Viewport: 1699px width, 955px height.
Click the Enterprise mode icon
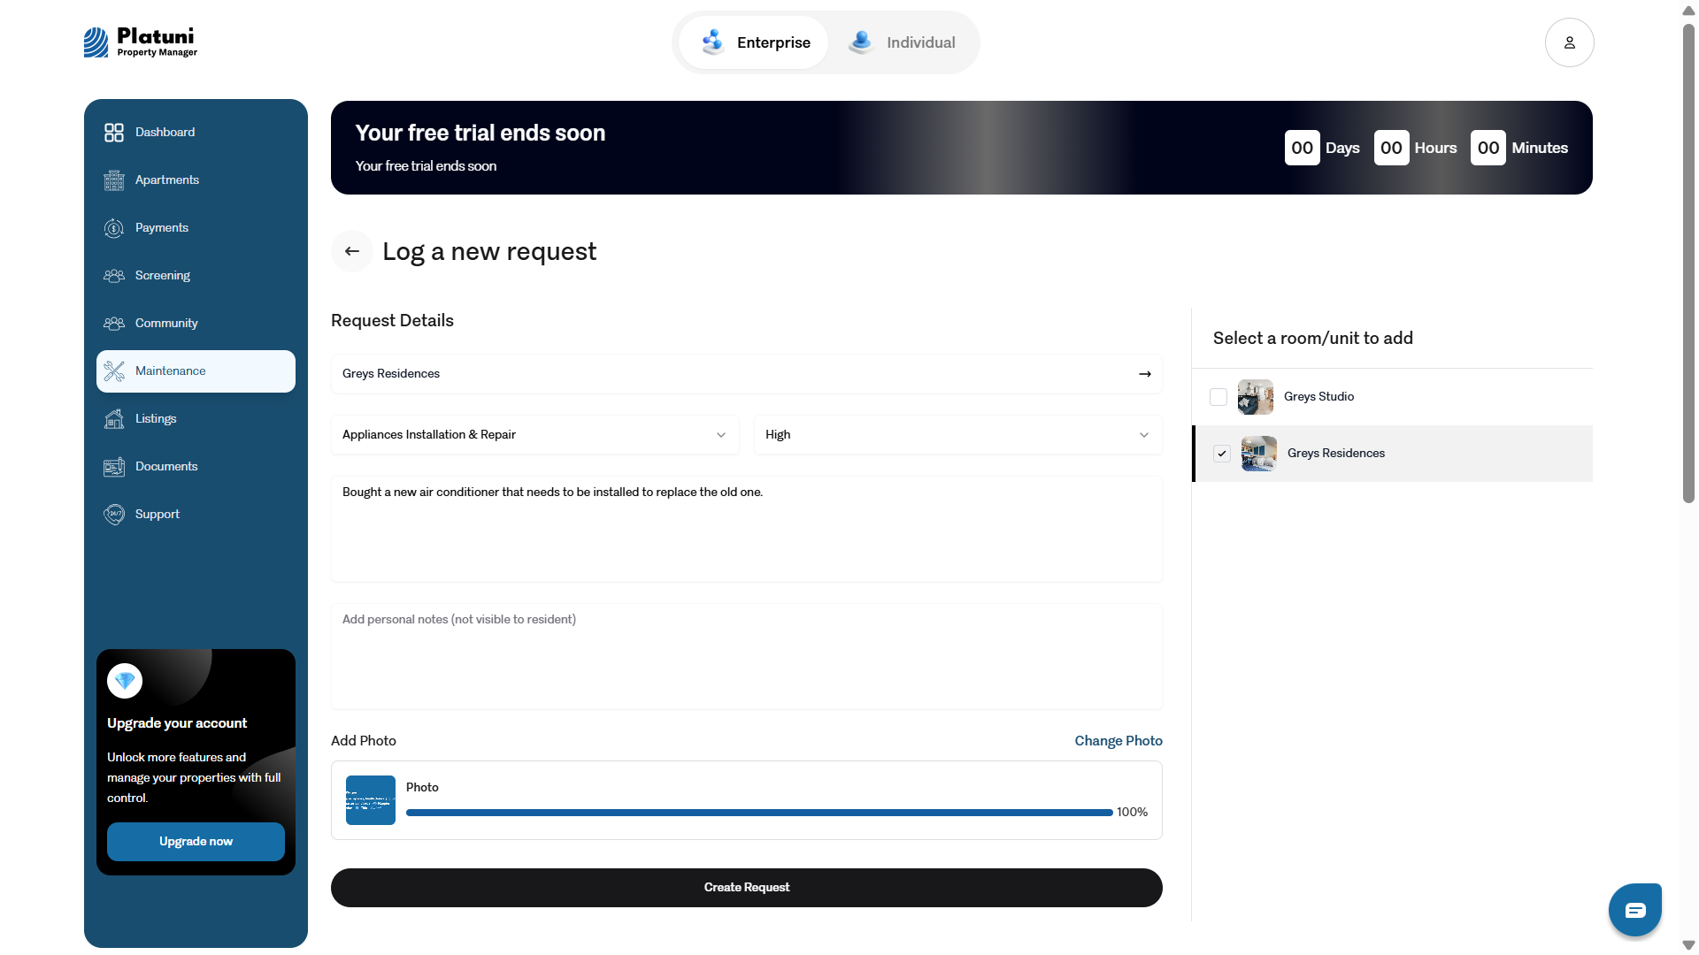[x=713, y=42]
